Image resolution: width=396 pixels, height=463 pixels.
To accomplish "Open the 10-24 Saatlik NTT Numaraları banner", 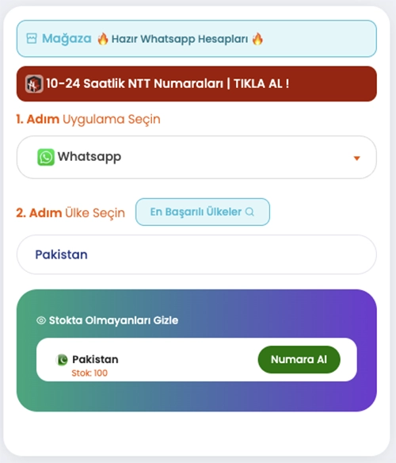I will [x=196, y=84].
